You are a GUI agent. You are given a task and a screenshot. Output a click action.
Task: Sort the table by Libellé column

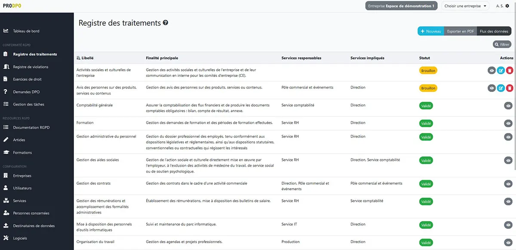[x=85, y=58]
